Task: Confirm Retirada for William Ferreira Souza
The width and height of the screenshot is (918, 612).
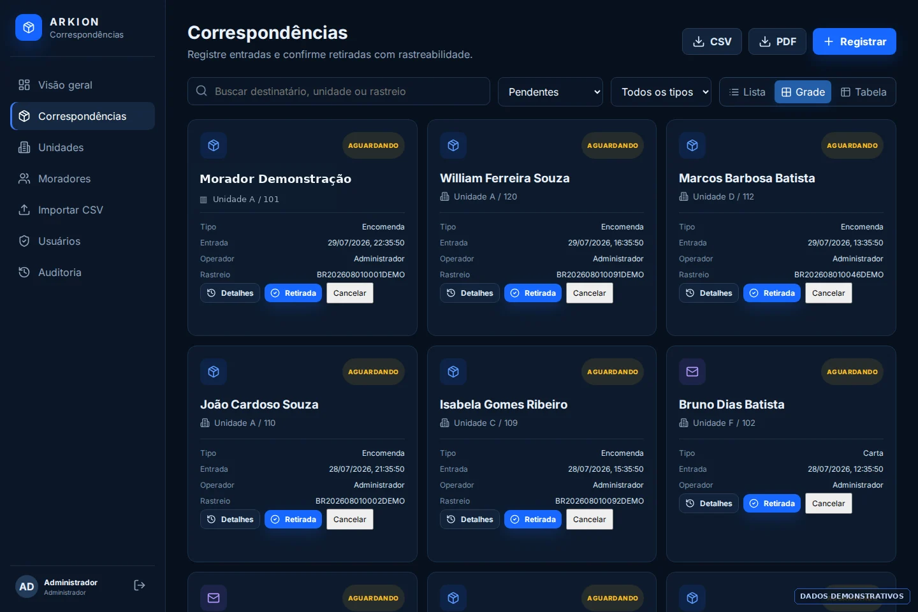Action: [533, 293]
